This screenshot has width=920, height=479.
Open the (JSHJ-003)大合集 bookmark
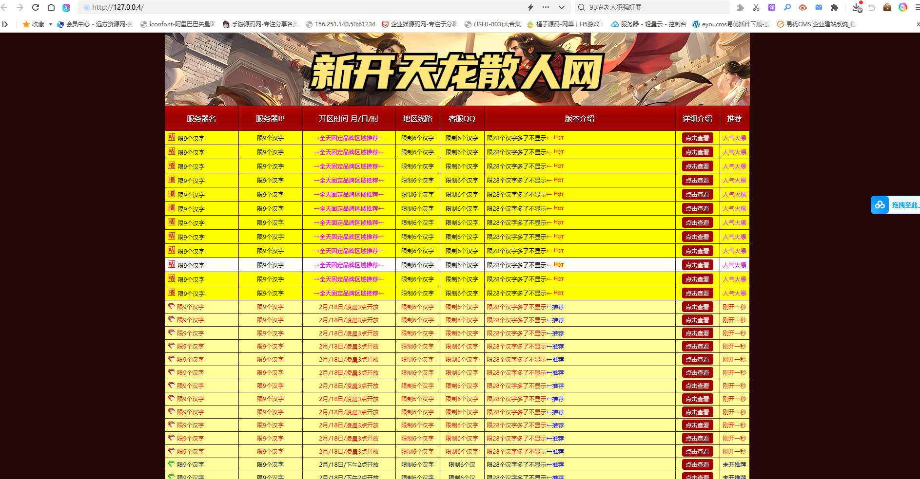point(492,24)
